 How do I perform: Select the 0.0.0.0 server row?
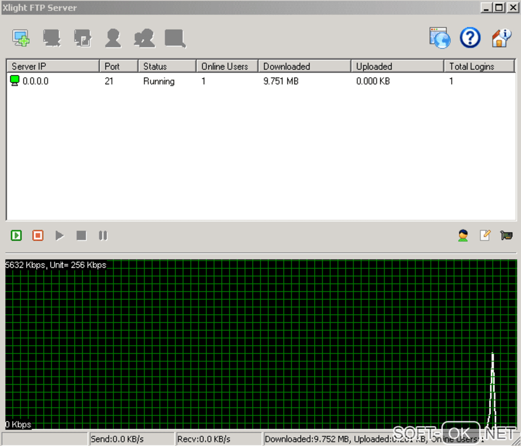coord(261,81)
